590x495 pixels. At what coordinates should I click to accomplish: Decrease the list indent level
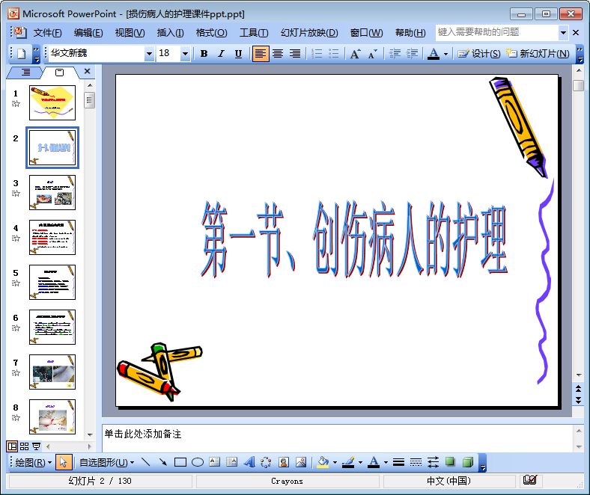395,54
